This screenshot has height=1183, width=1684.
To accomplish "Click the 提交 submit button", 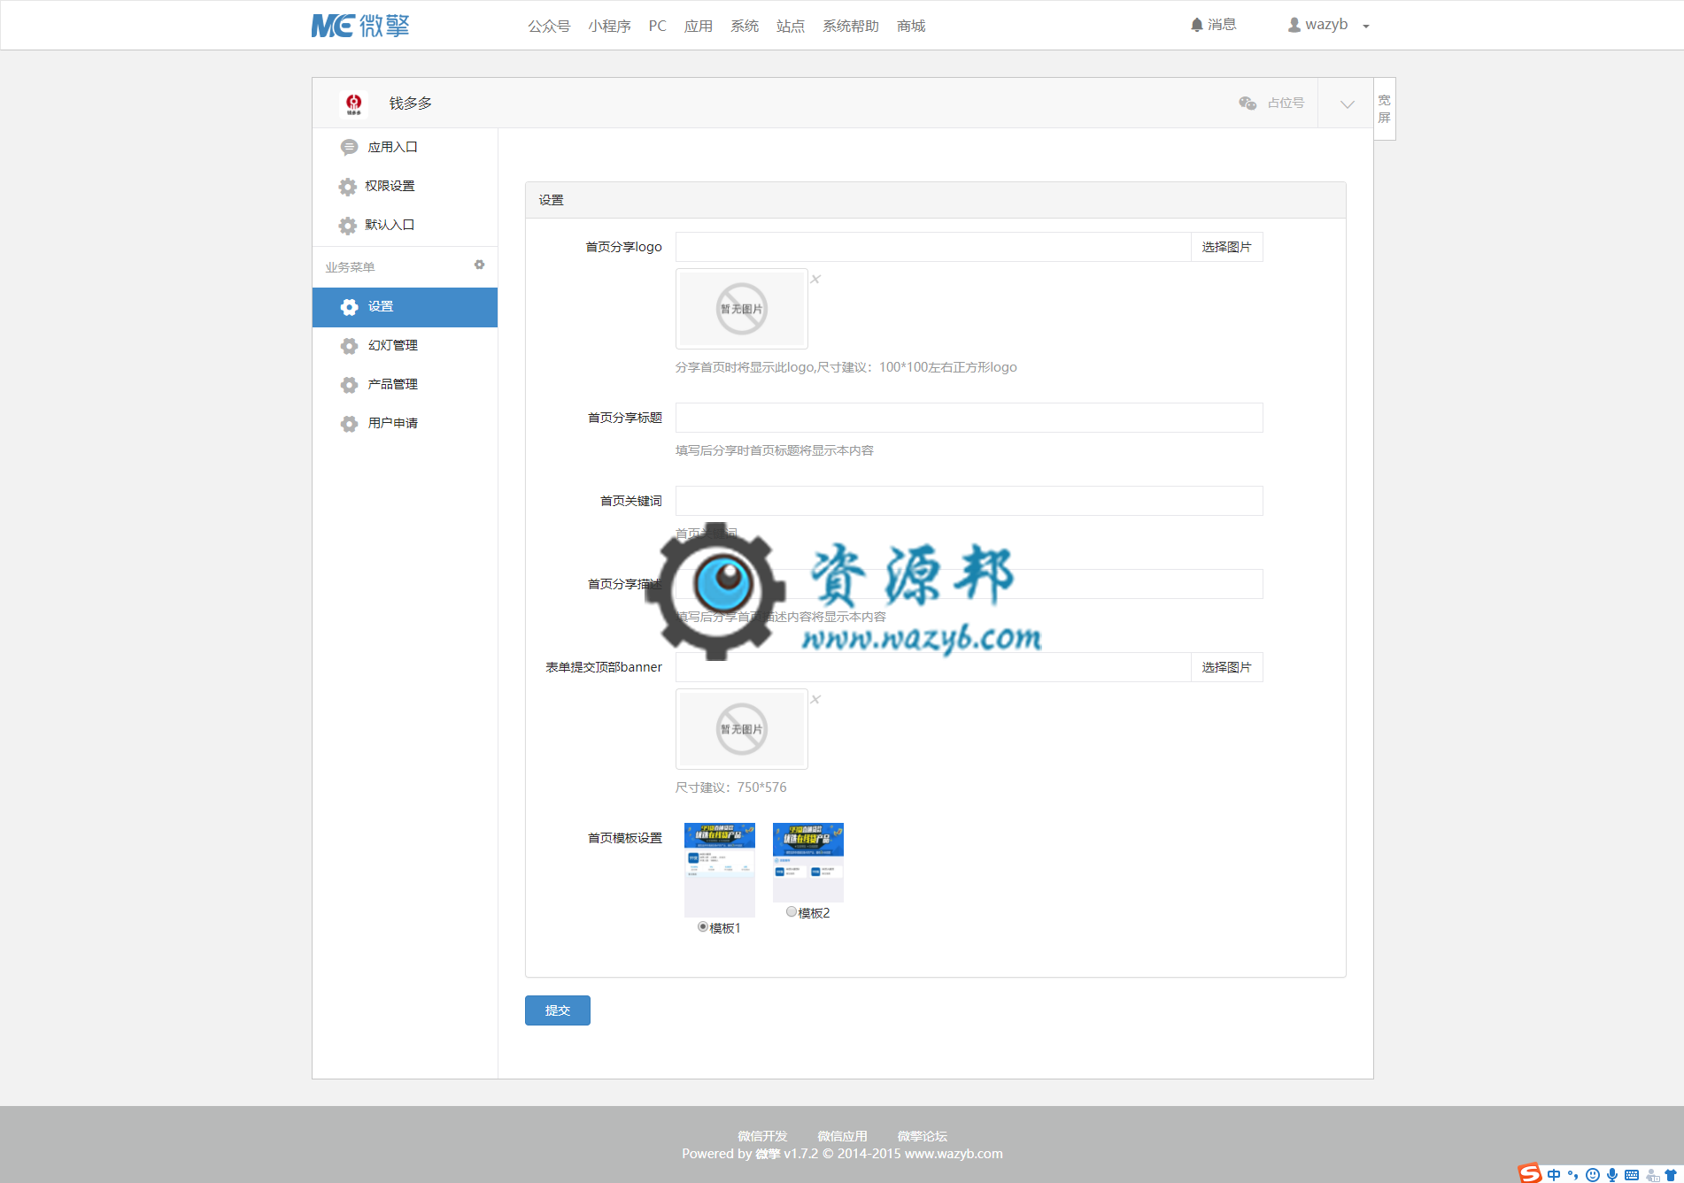I will 558,1010.
